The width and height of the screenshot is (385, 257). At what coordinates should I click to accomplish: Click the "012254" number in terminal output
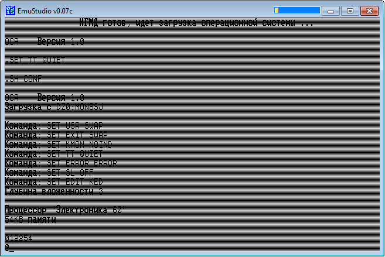[x=19, y=238]
